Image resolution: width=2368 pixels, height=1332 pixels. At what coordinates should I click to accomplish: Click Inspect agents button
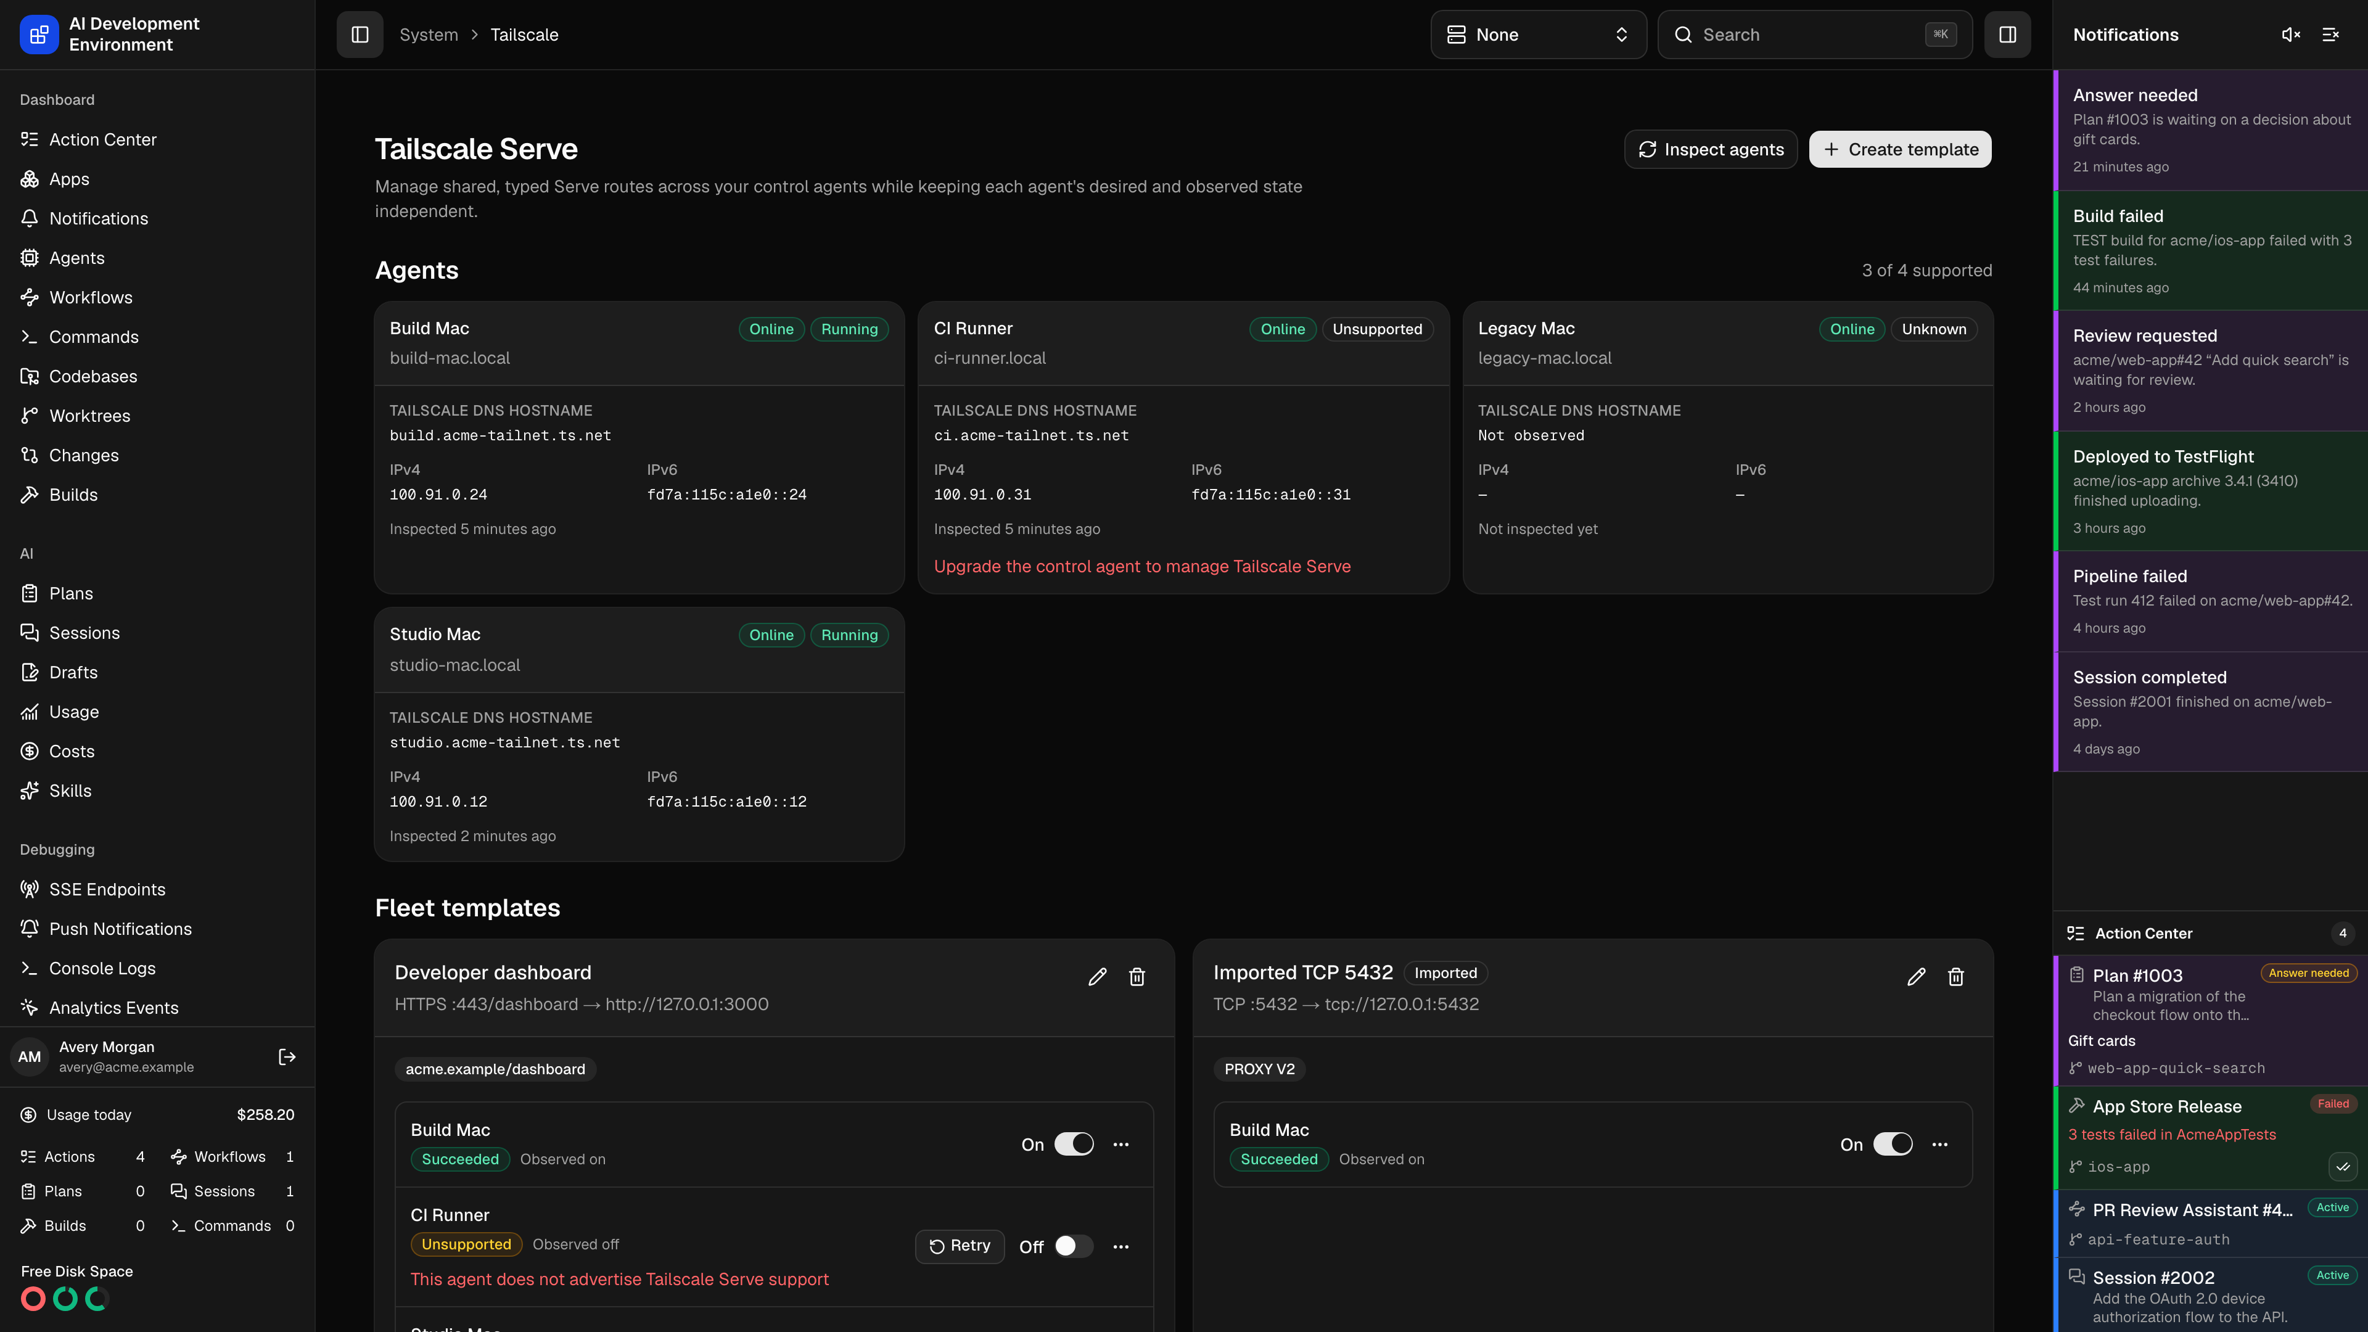click(x=1711, y=149)
